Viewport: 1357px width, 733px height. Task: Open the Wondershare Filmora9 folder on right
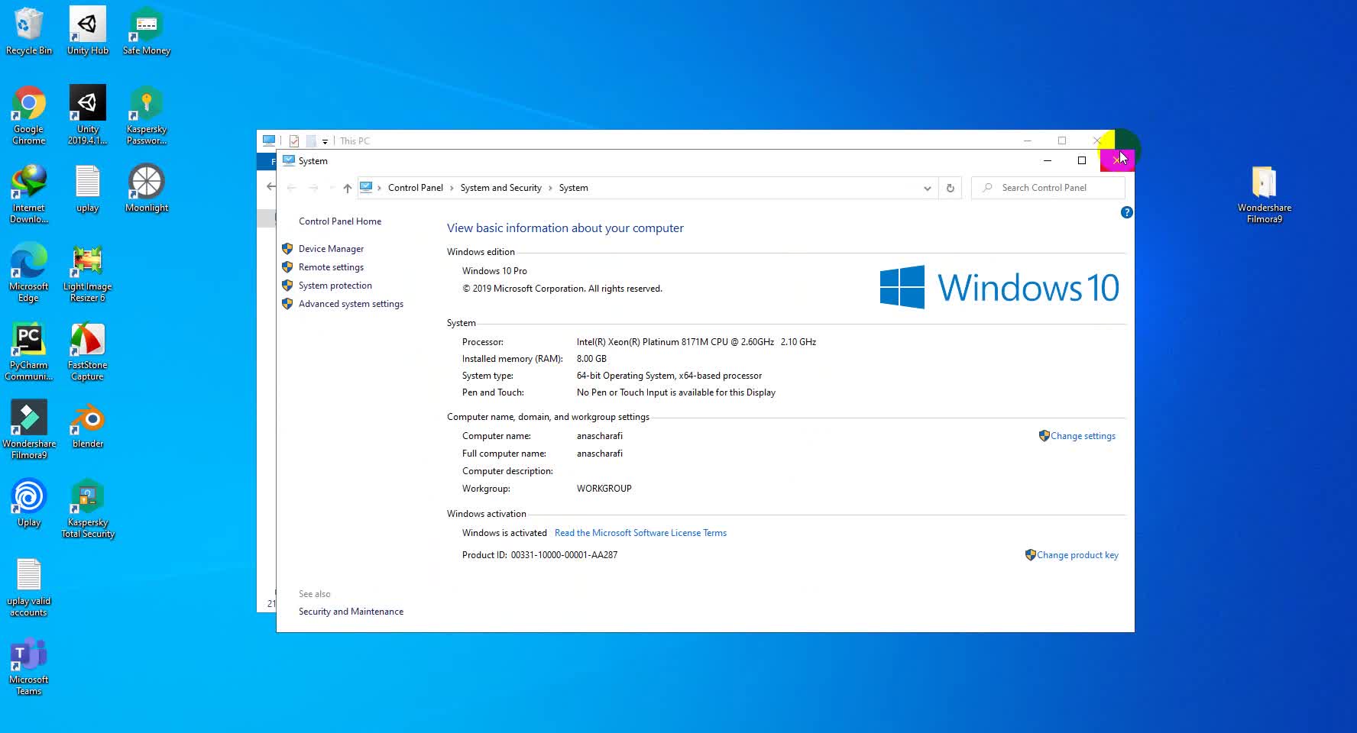tap(1265, 194)
